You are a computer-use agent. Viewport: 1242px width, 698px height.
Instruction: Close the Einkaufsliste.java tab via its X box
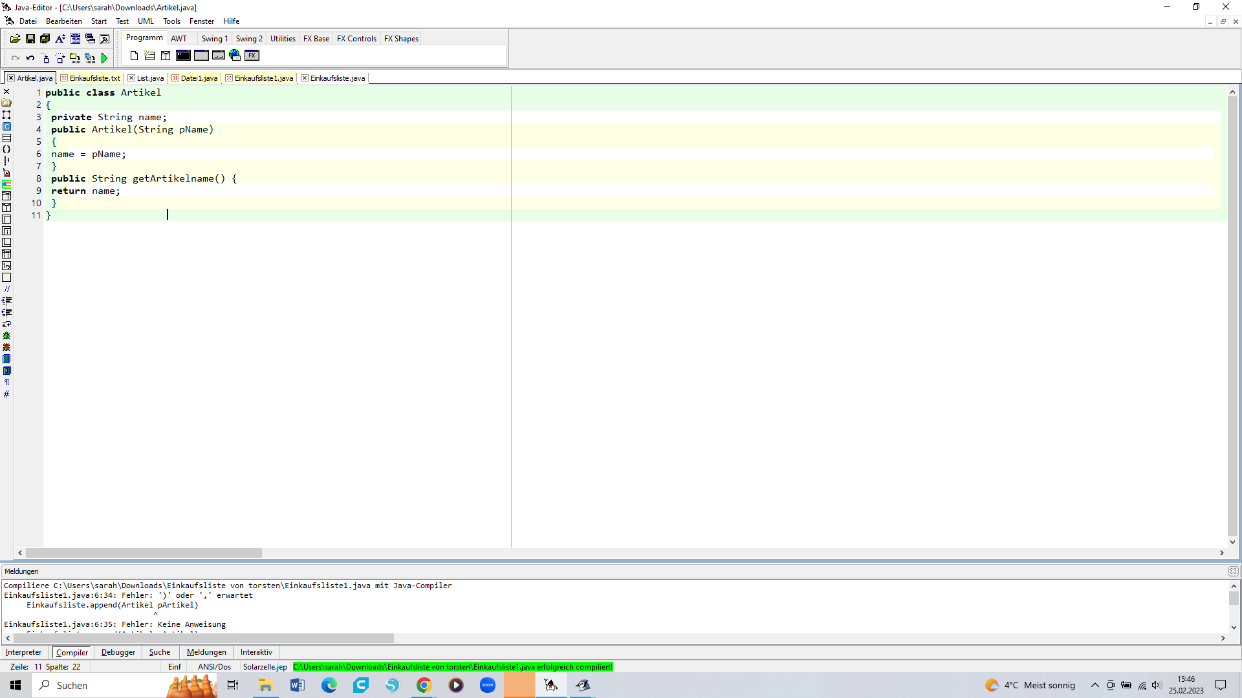coord(305,78)
